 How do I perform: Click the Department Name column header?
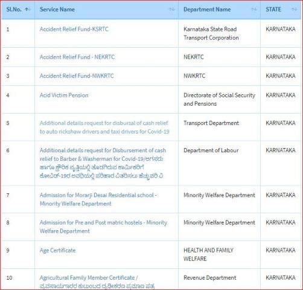pyautogui.click(x=219, y=10)
